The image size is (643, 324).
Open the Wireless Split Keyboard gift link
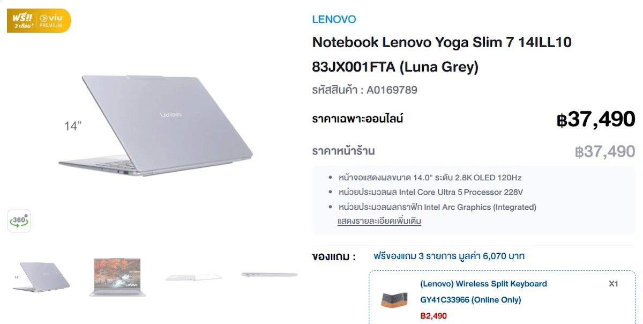click(484, 291)
